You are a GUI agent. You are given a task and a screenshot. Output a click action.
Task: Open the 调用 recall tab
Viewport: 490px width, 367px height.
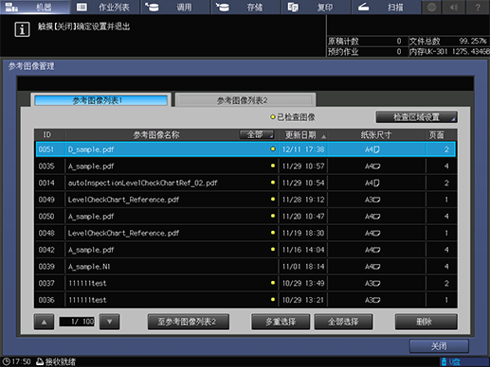tap(175, 7)
